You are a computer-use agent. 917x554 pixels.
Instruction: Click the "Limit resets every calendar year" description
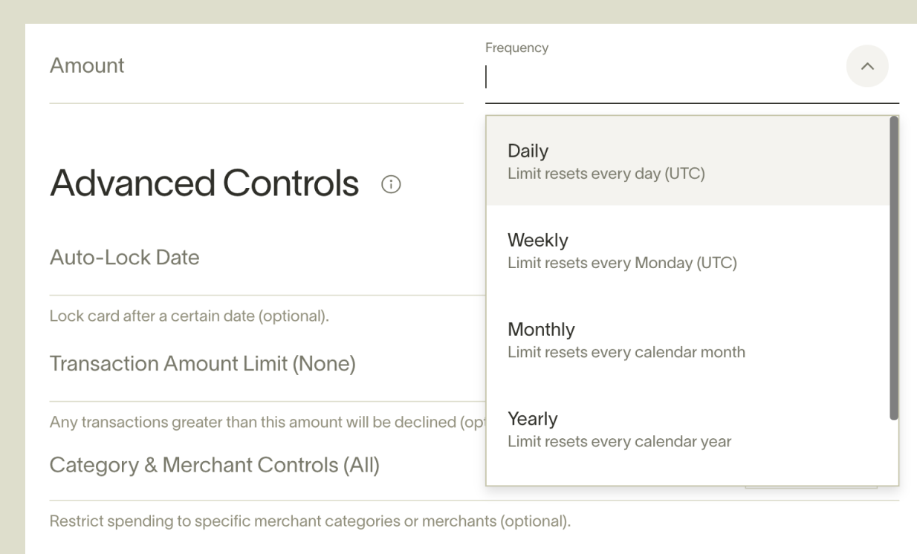(x=619, y=442)
